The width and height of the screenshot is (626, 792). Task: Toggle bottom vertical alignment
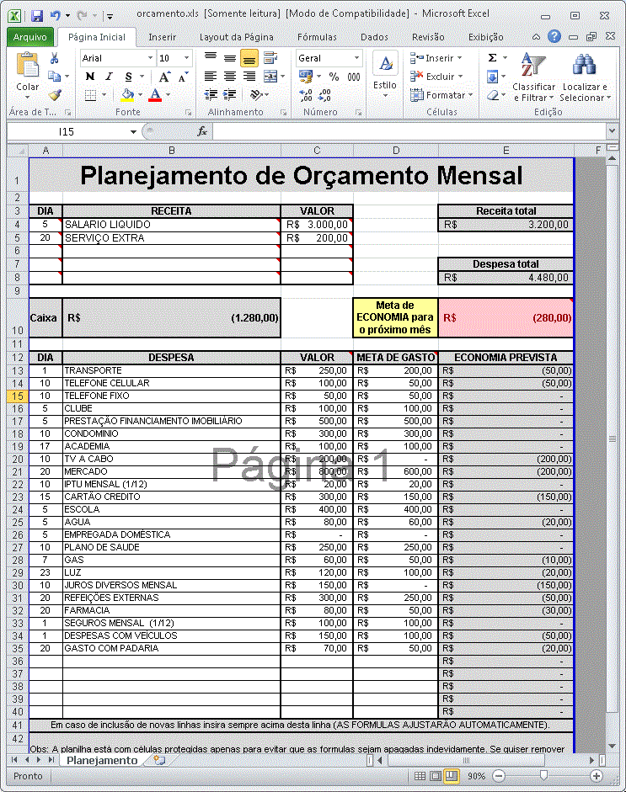(x=249, y=58)
